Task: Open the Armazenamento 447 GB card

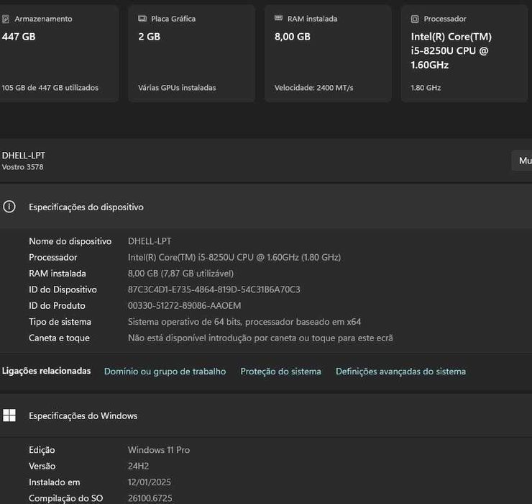Action: (59, 53)
